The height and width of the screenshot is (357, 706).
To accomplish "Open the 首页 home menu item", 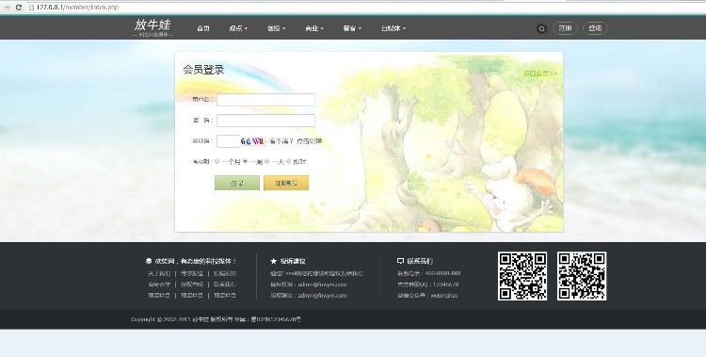I will (x=203, y=28).
